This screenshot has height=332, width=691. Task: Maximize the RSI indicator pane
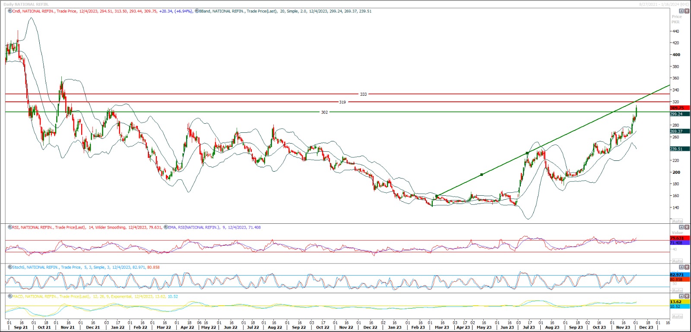[x=681, y=227]
